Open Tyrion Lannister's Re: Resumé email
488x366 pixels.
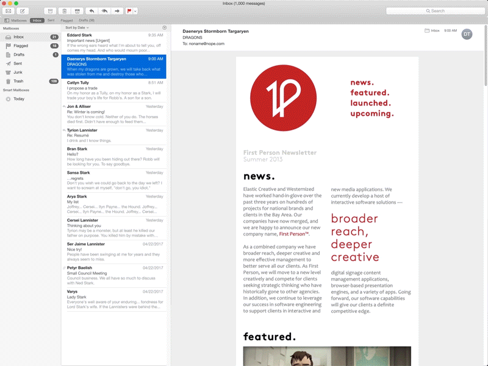[114, 135]
